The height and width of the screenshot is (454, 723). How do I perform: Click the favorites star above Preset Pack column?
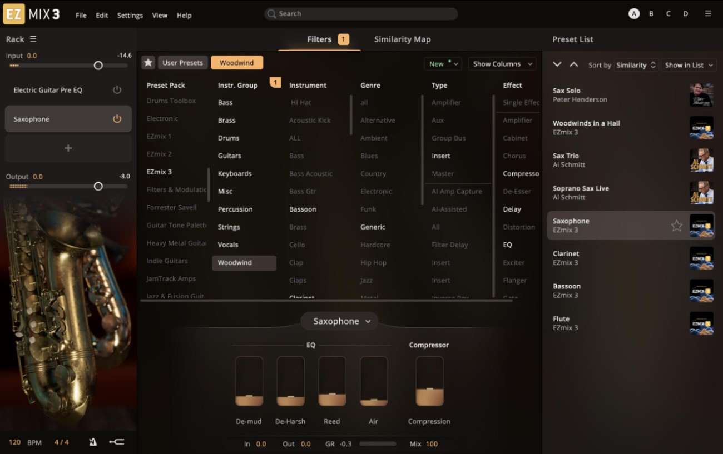[148, 62]
